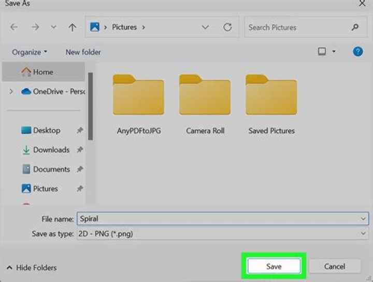The width and height of the screenshot is (373, 282).
Task: Open address bar history dropdown
Action: click(205, 27)
